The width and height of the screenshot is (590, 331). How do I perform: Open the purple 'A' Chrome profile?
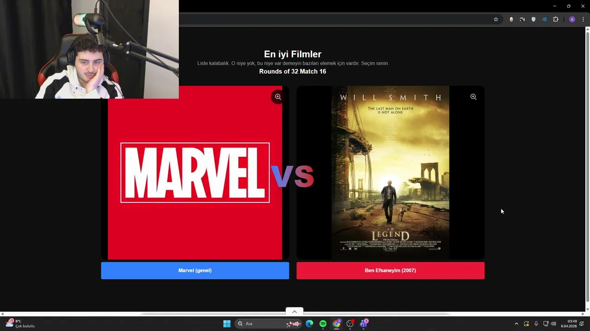coord(572,19)
